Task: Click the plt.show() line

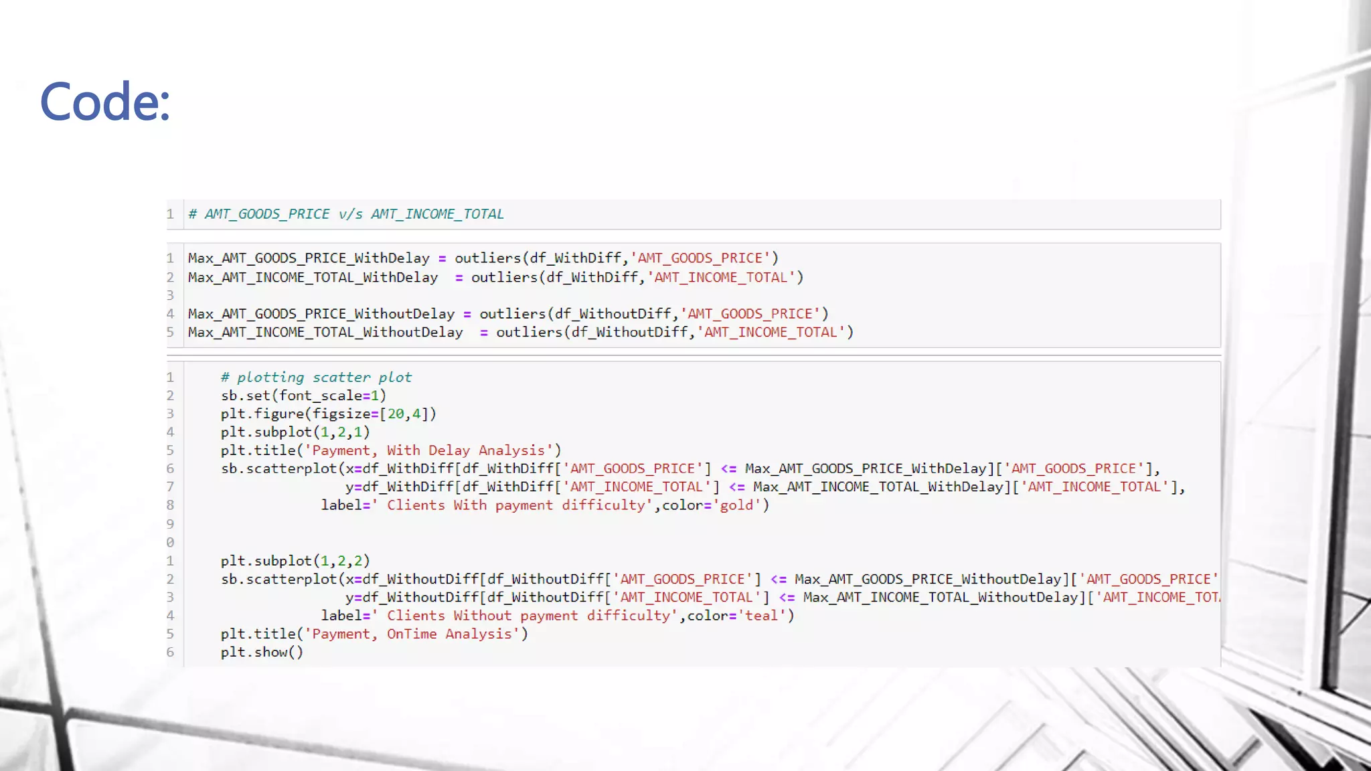Action: coord(262,653)
